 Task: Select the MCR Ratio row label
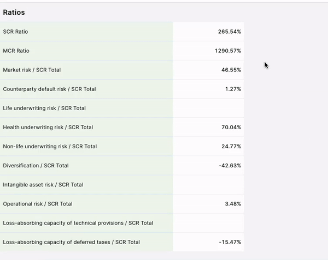click(x=16, y=51)
